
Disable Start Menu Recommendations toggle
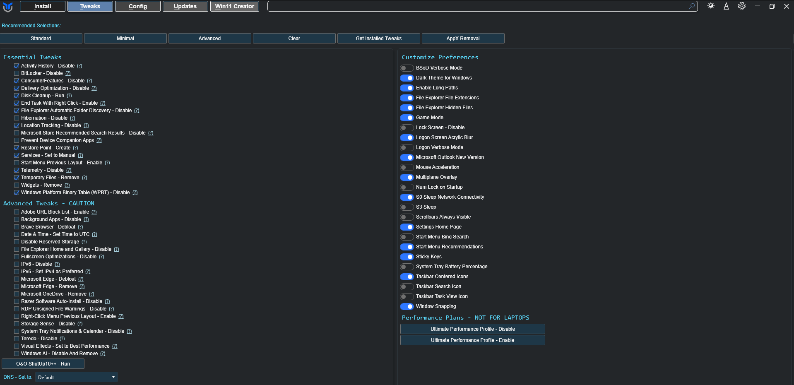(x=407, y=247)
